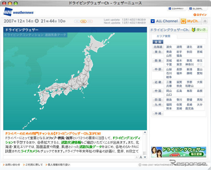Select the M1 size toggle
The image size is (211, 170).
pyautogui.click(x=77, y=21)
